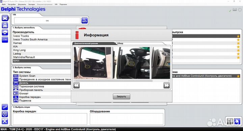Open third partially visible connector photo
The height and width of the screenshot is (131, 243).
[x=161, y=63]
